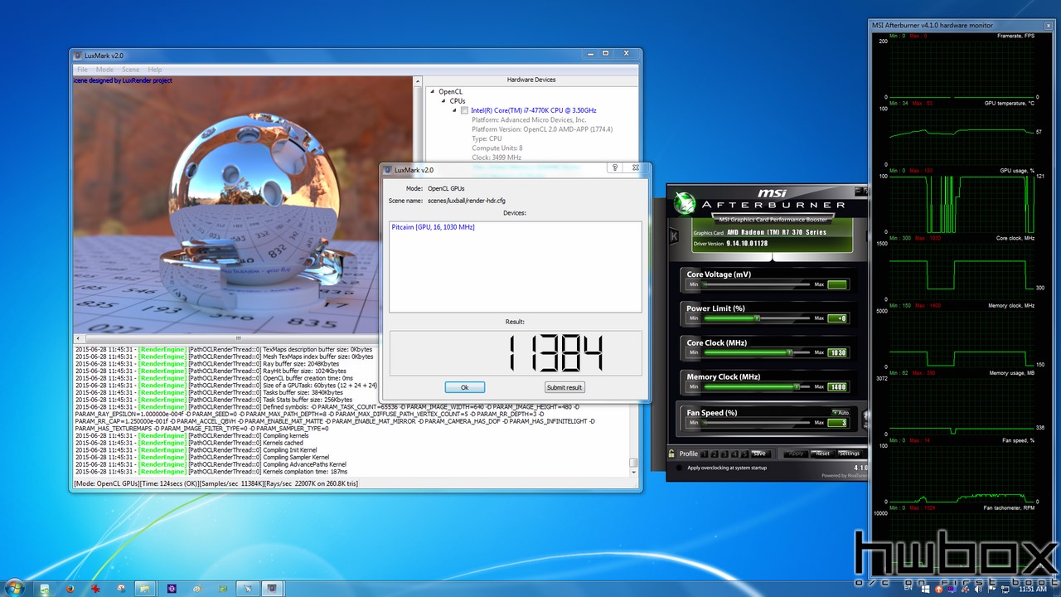Viewport: 1061px width, 597px height.
Task: Select the Pitcairn GPU device entry
Action: pos(433,226)
